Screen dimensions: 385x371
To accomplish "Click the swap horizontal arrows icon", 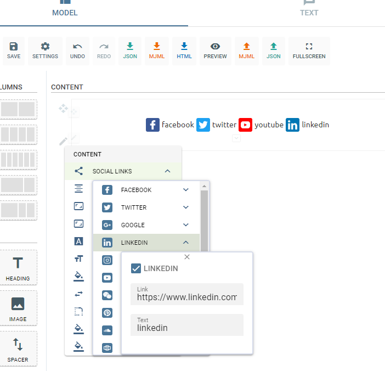I will coord(78,294).
